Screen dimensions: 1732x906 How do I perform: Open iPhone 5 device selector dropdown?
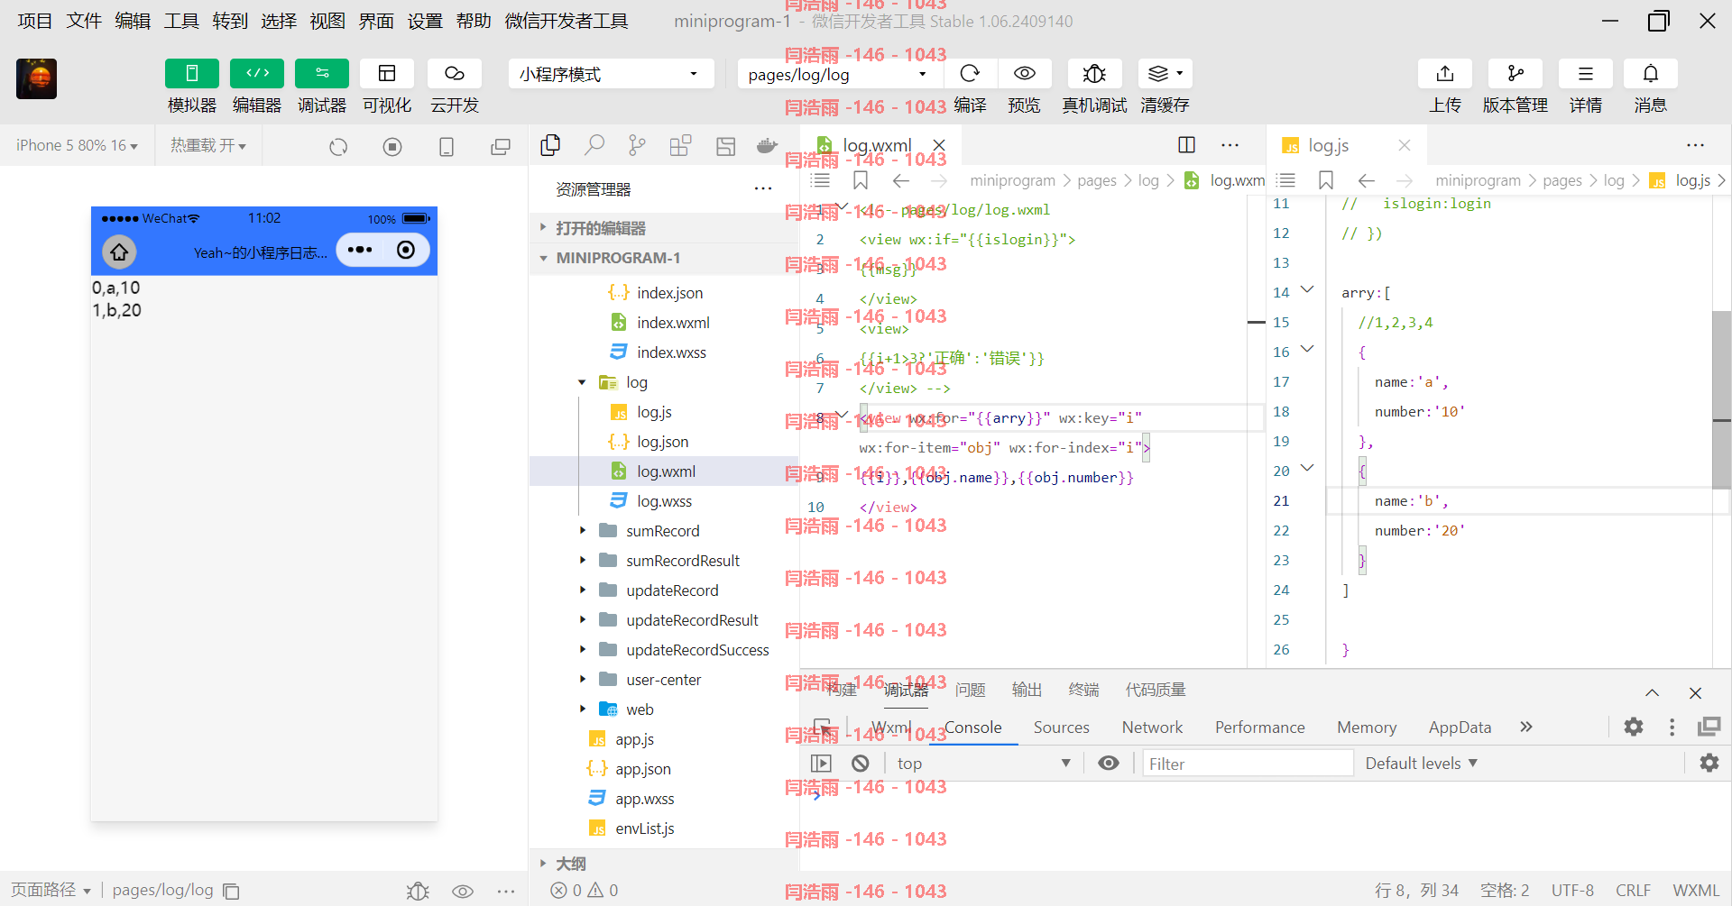coord(77,145)
